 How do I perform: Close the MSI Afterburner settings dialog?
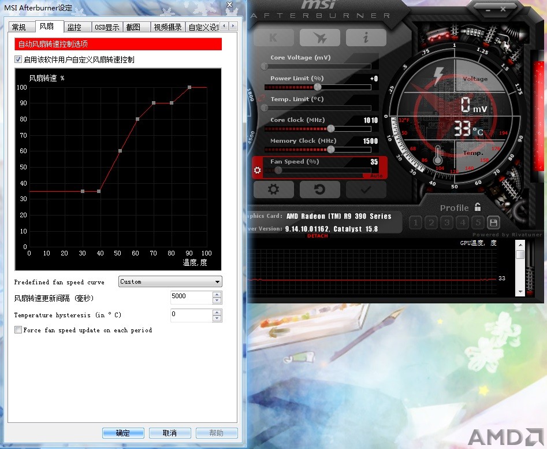coord(229,5)
